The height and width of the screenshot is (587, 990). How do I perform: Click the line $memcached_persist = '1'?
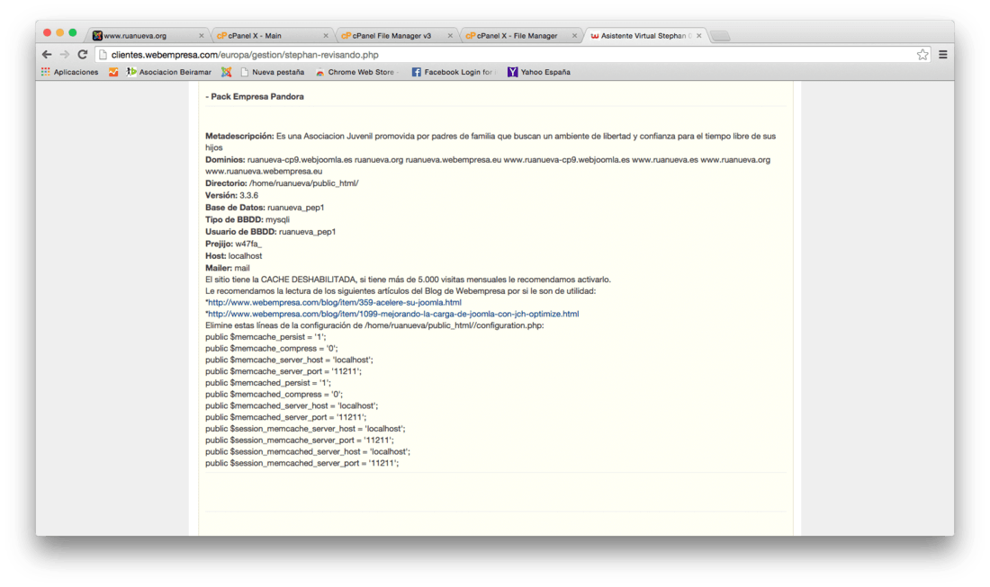(x=268, y=383)
